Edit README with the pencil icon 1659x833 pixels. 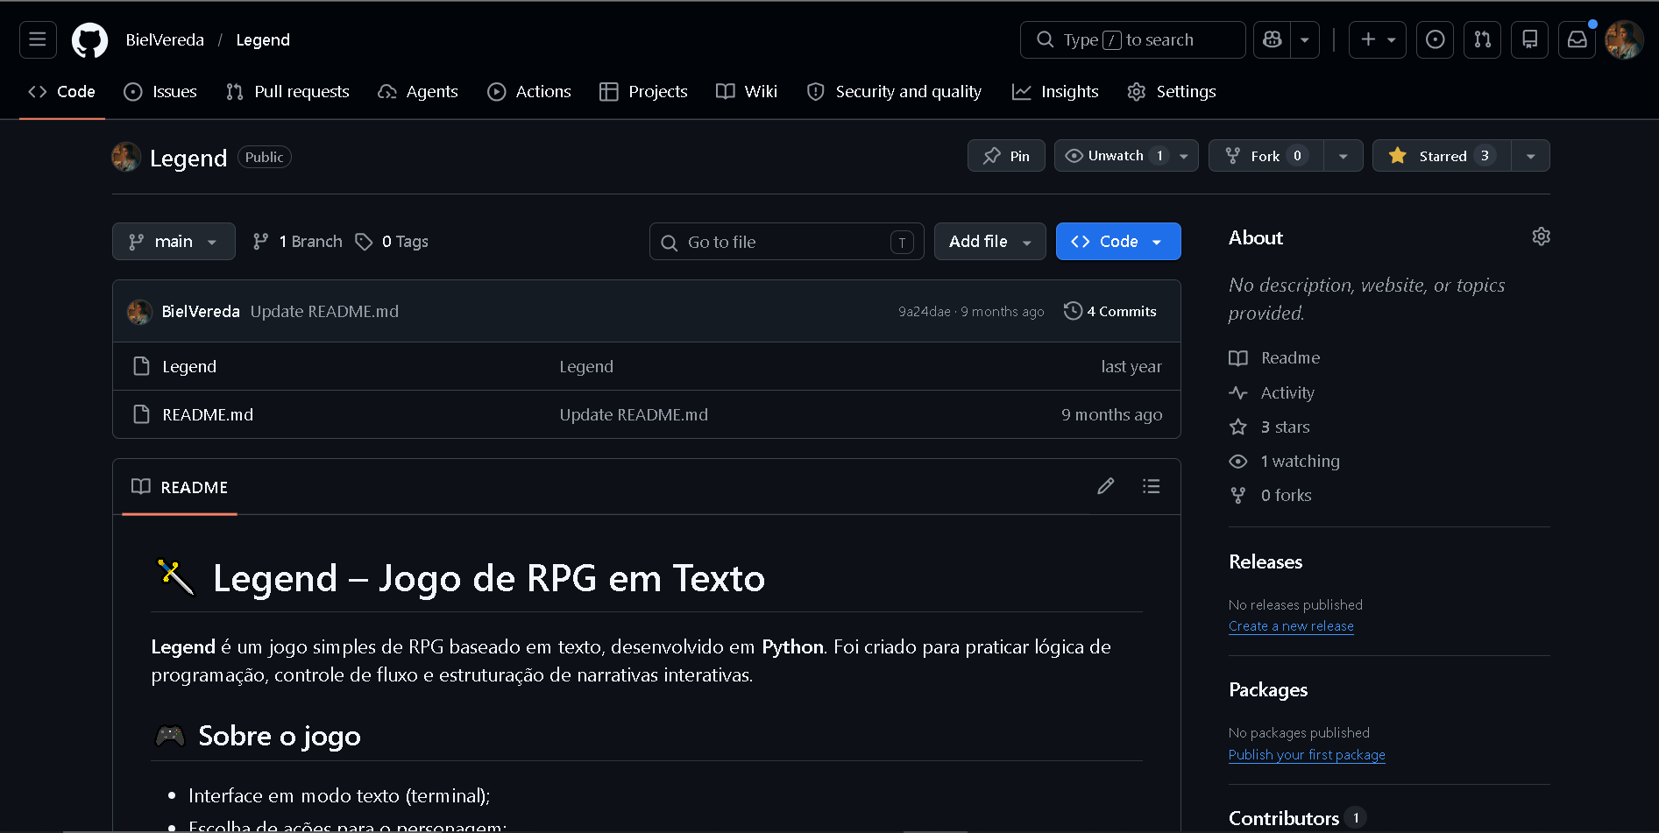click(x=1106, y=486)
